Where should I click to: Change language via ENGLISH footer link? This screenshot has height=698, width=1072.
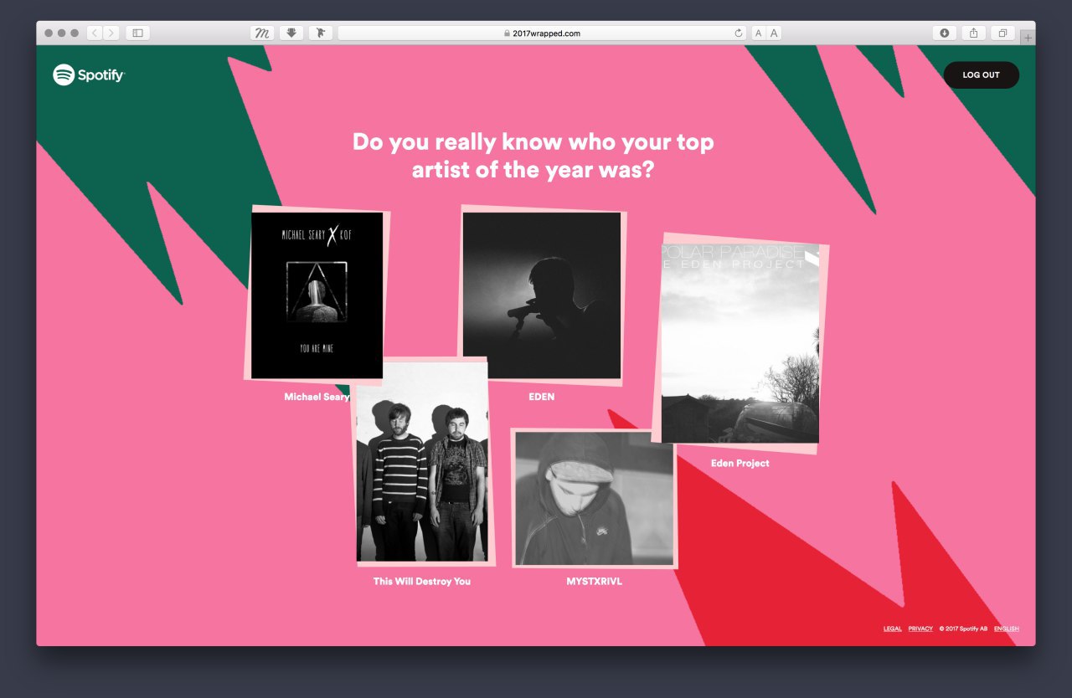pyautogui.click(x=1007, y=629)
